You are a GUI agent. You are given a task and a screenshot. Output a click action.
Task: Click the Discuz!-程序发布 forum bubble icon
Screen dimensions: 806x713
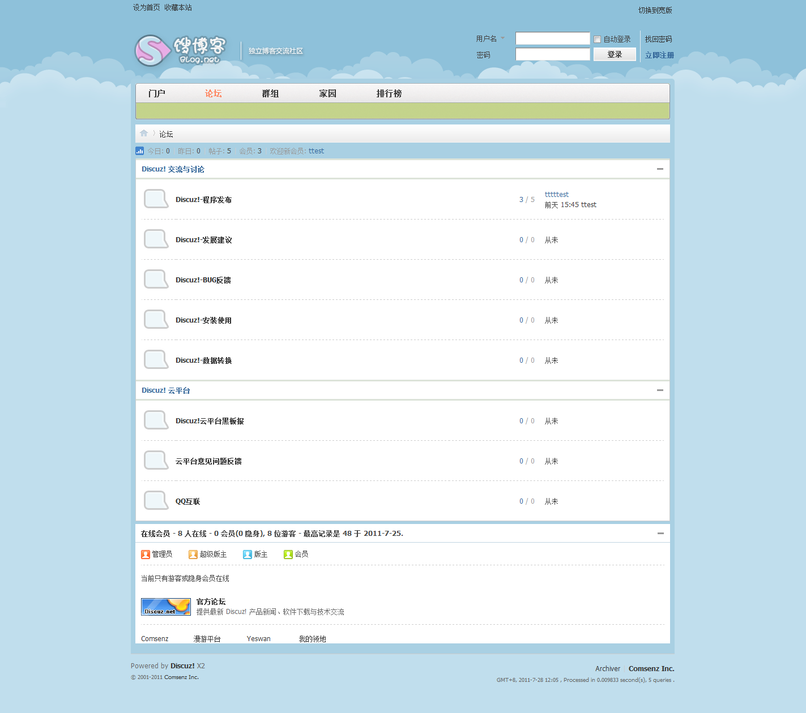pos(156,199)
